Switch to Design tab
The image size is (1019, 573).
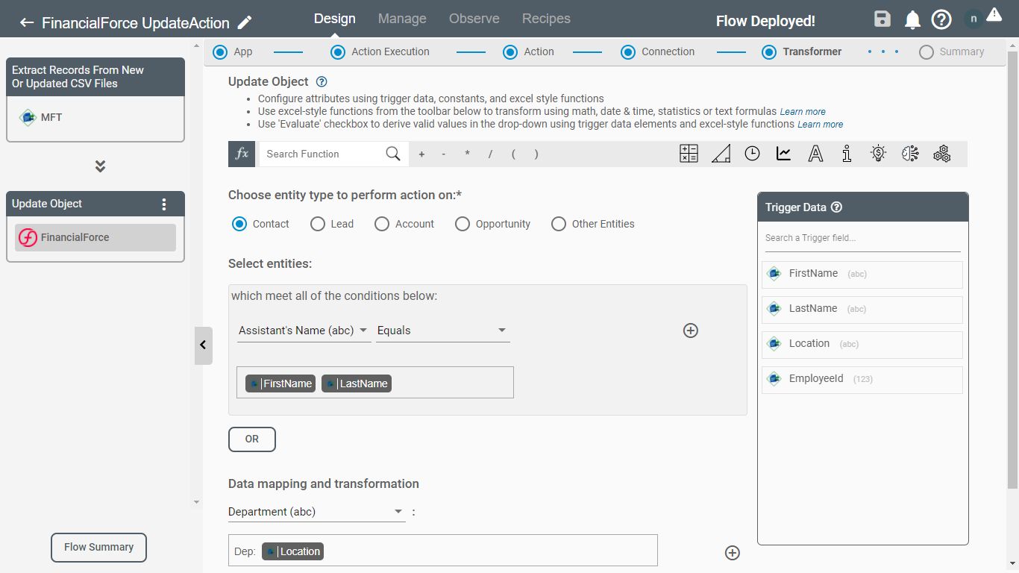(335, 19)
